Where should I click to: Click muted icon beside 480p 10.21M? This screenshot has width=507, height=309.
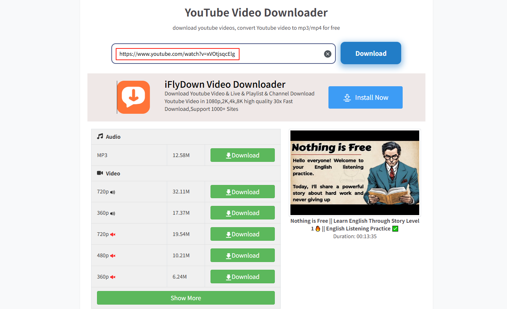click(x=113, y=256)
